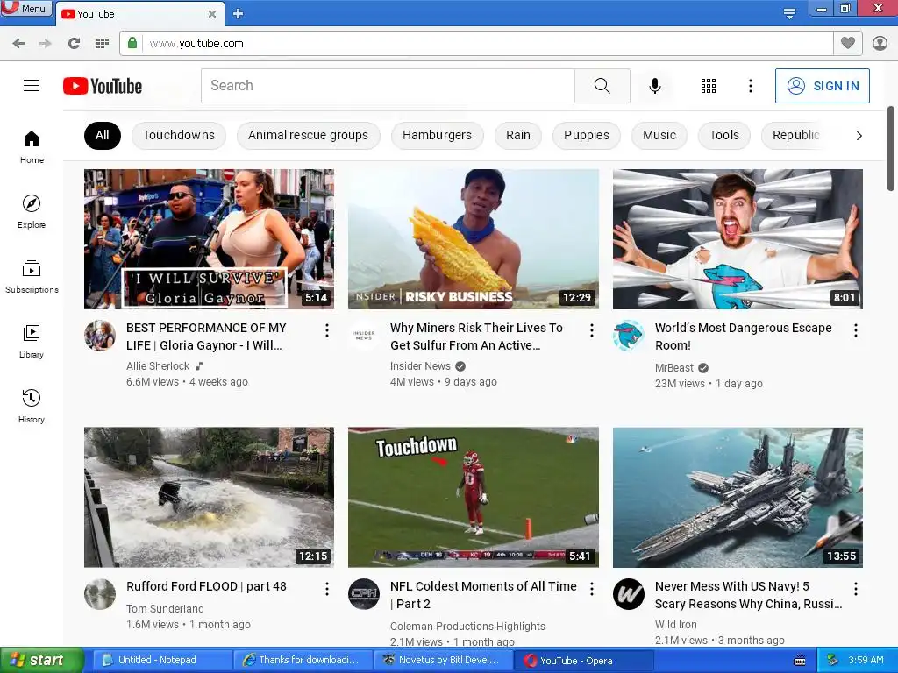Play the I Will Survive thumbnail

pyautogui.click(x=209, y=239)
